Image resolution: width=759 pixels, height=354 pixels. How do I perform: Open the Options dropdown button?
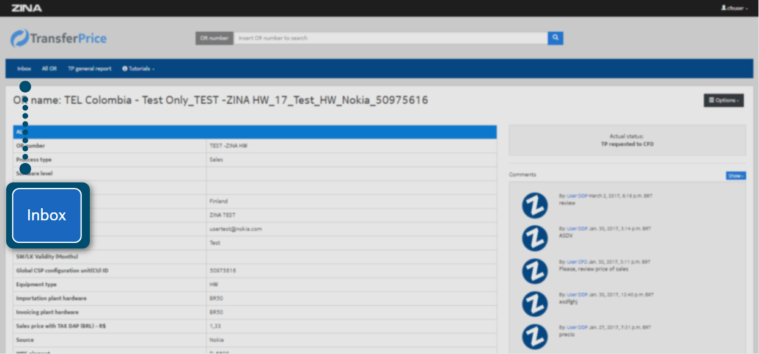coord(724,101)
